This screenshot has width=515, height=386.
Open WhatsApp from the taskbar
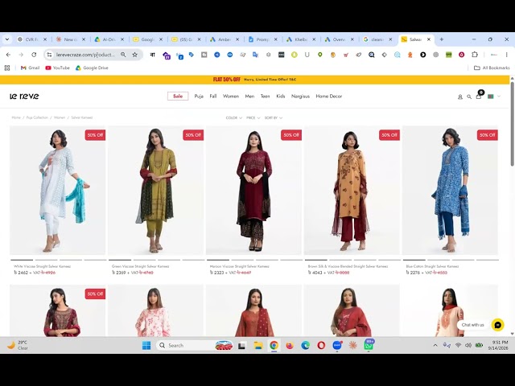tap(369, 345)
